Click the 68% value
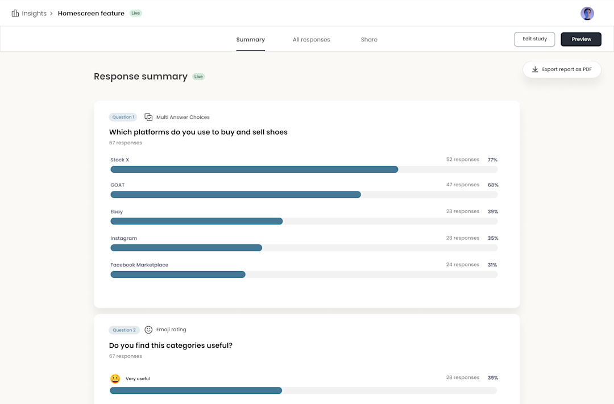614x404 pixels. tap(493, 185)
